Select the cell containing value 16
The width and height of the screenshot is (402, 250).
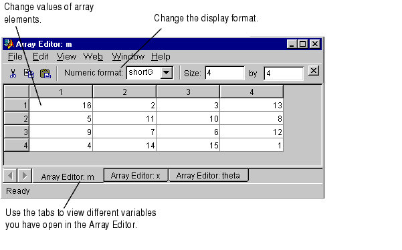point(61,105)
